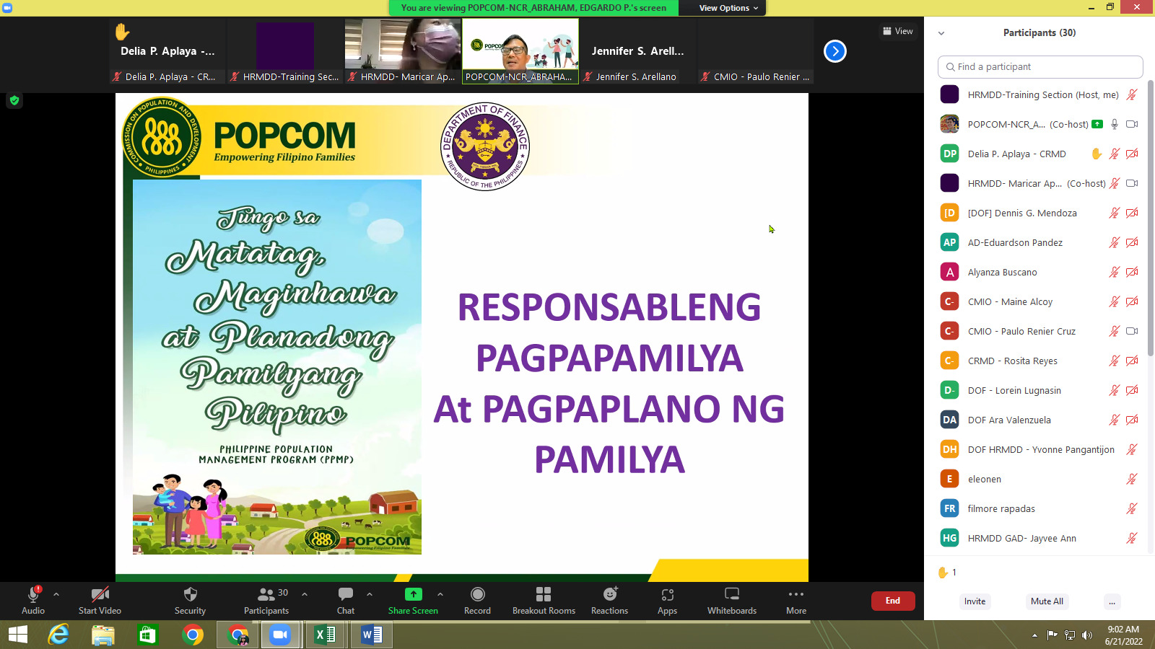Start recording with the Record button

tap(477, 601)
